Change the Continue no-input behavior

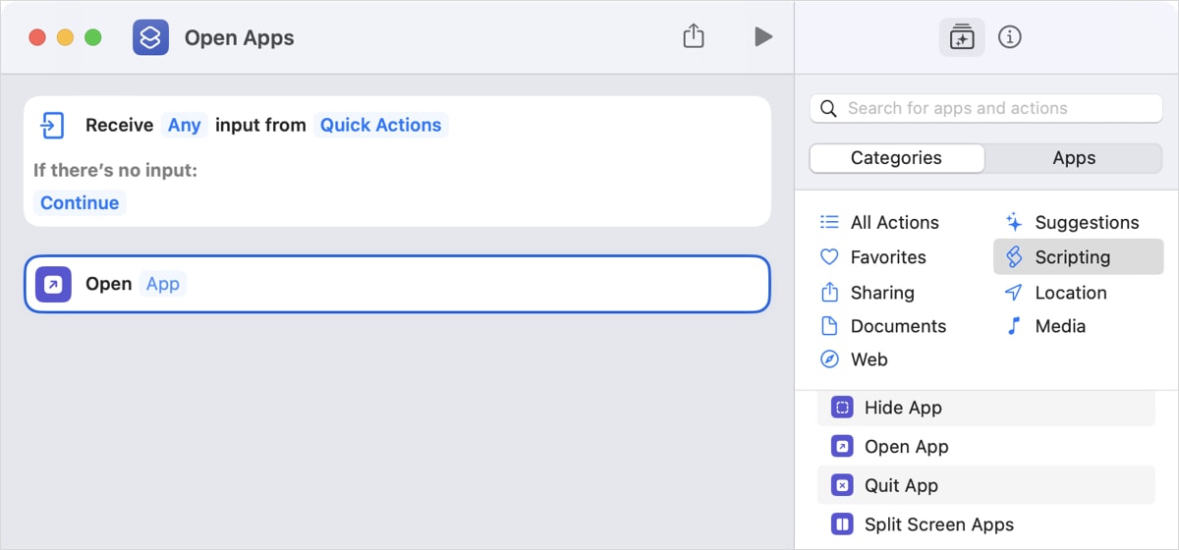point(80,203)
